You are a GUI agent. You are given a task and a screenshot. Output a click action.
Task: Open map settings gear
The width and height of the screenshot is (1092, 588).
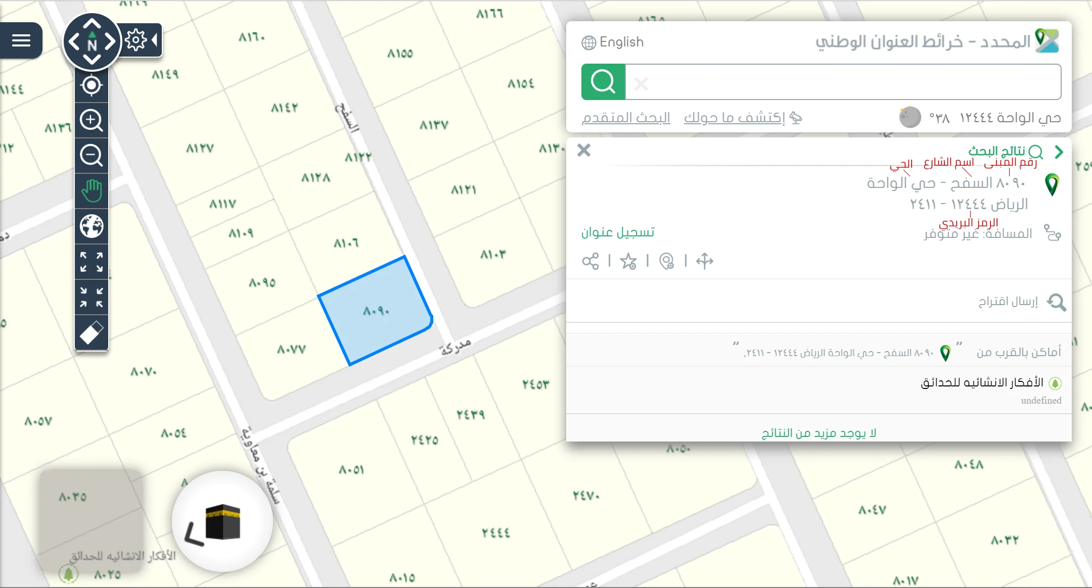click(x=135, y=40)
